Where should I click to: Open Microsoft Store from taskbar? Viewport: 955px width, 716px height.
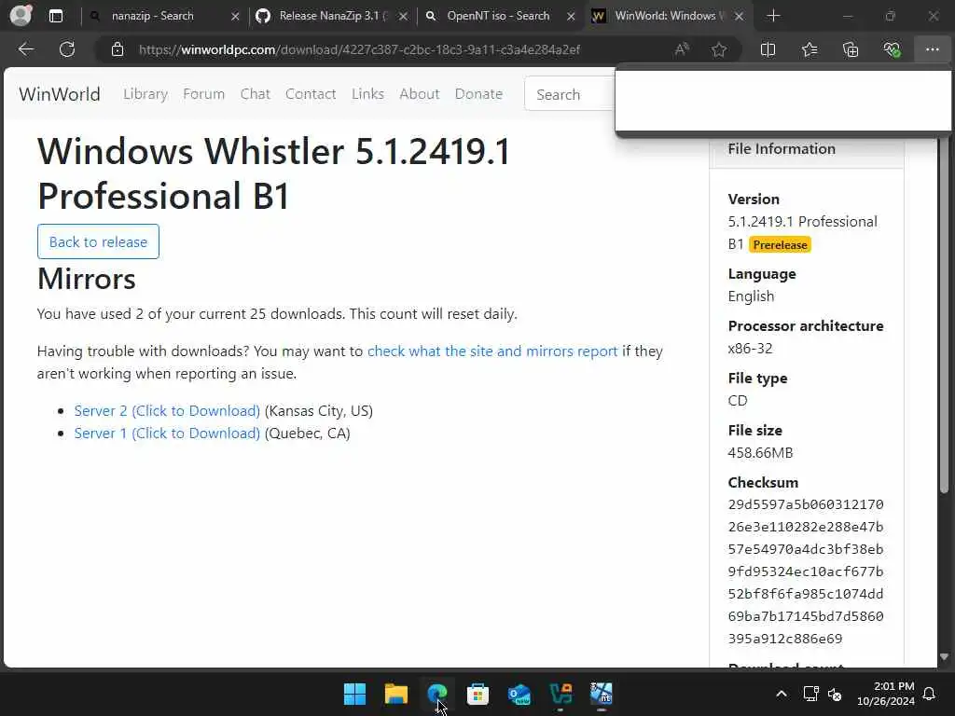(x=477, y=694)
